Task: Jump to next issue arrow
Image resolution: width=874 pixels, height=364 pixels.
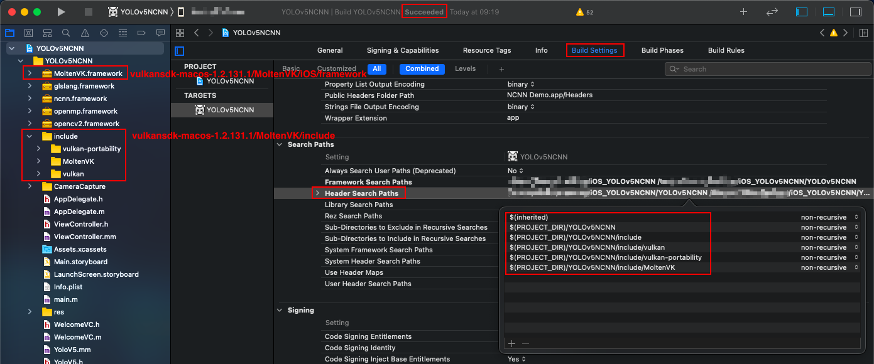Action: click(x=846, y=33)
